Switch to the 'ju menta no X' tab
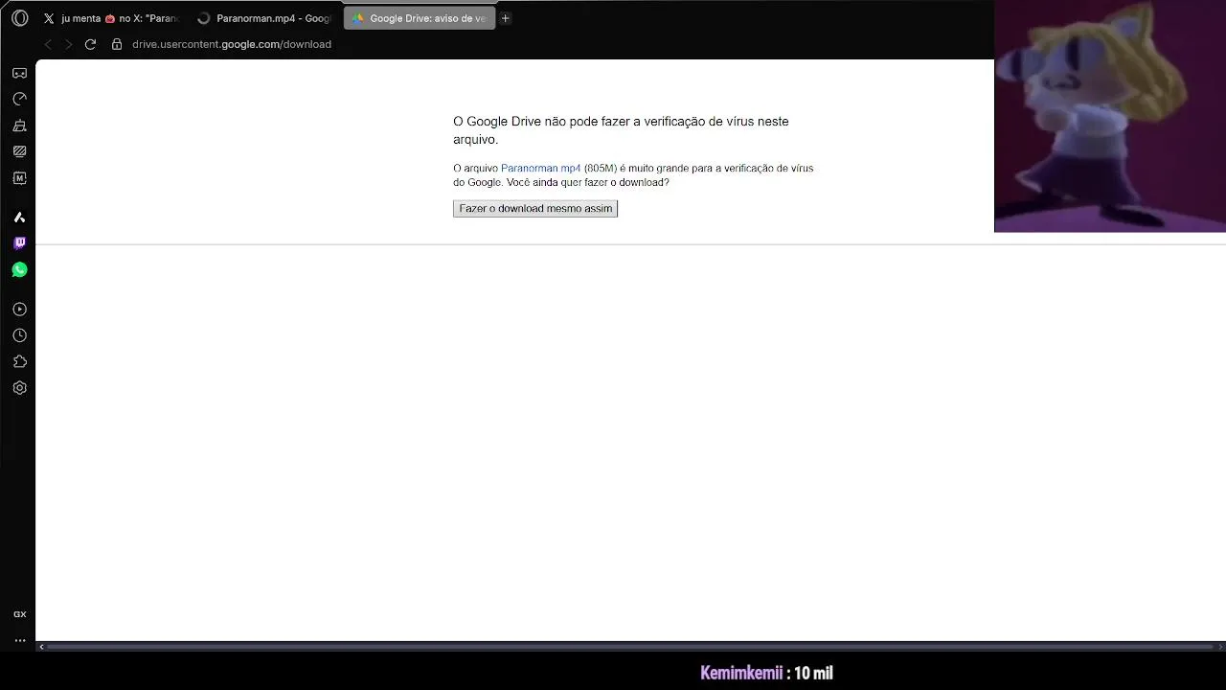This screenshot has height=690, width=1226. pyautogui.click(x=111, y=18)
